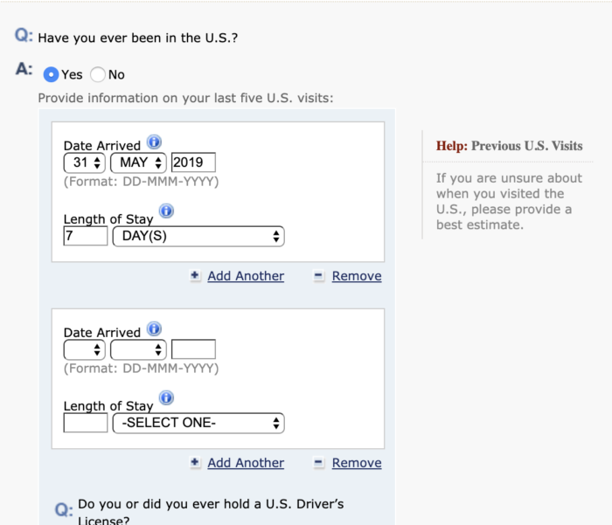The image size is (612, 525).
Task: Click minus icon of second Remove
Action: (319, 463)
